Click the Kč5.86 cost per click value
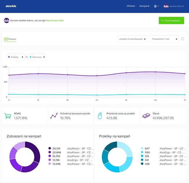This screenshot has height=183, width=189. point(112,118)
